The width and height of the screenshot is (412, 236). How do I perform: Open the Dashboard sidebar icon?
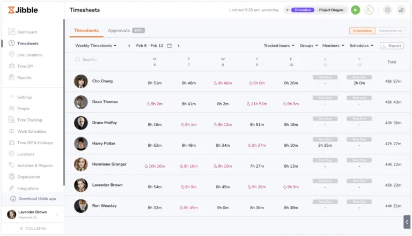[11, 32]
